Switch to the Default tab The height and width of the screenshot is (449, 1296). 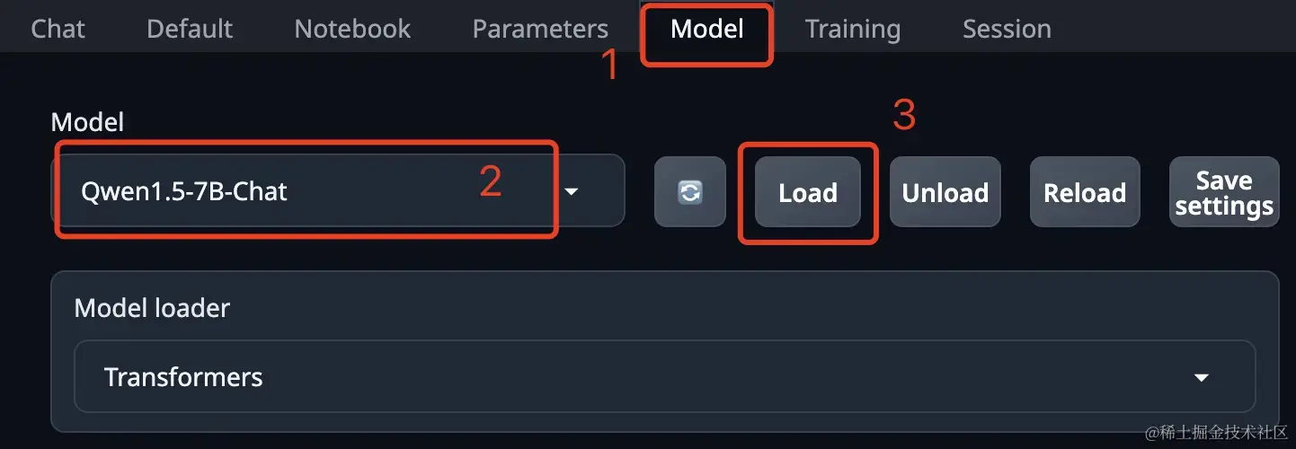click(190, 29)
